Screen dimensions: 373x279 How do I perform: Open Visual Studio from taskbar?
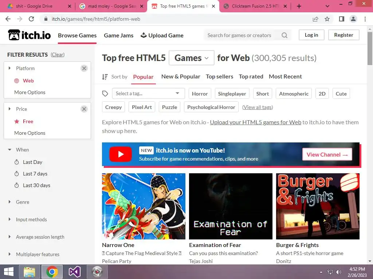point(74,272)
